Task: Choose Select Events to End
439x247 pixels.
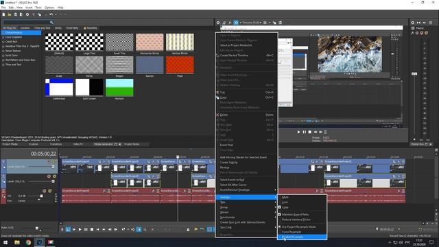Action: click(246, 180)
